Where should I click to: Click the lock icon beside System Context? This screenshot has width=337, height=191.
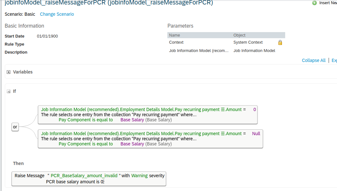pos(280,42)
